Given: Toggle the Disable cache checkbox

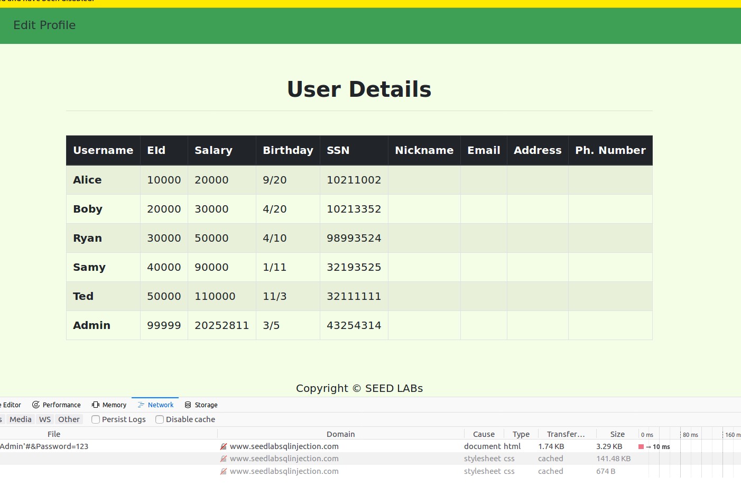Looking at the screenshot, I should (x=160, y=419).
